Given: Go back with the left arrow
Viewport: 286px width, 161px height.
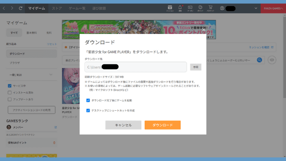Looking at the screenshot, I should click(4, 8).
